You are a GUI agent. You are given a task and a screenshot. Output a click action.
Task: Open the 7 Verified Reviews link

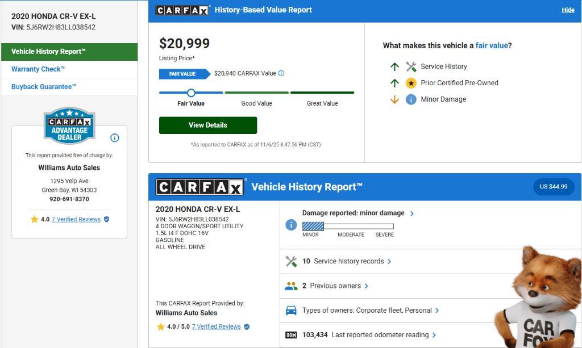pyautogui.click(x=77, y=219)
